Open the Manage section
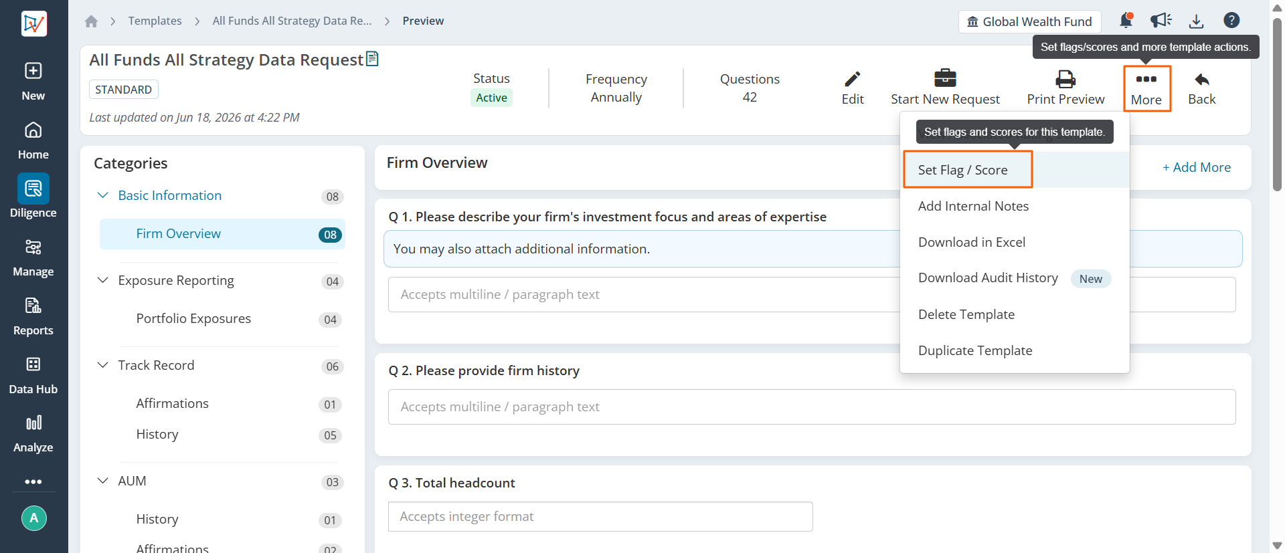 pyautogui.click(x=33, y=258)
